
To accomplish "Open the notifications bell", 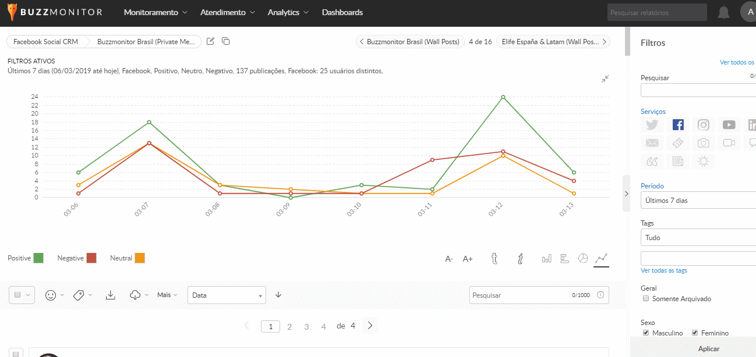I will pyautogui.click(x=723, y=12).
